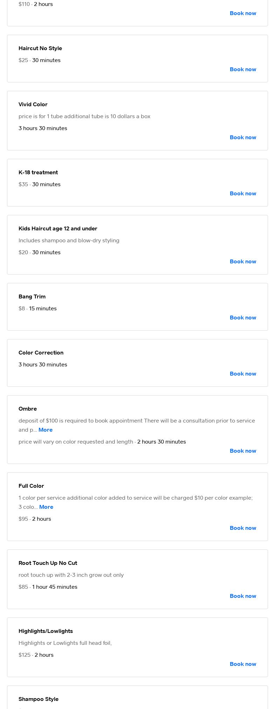Book the $110 two-hour service at top

click(243, 13)
